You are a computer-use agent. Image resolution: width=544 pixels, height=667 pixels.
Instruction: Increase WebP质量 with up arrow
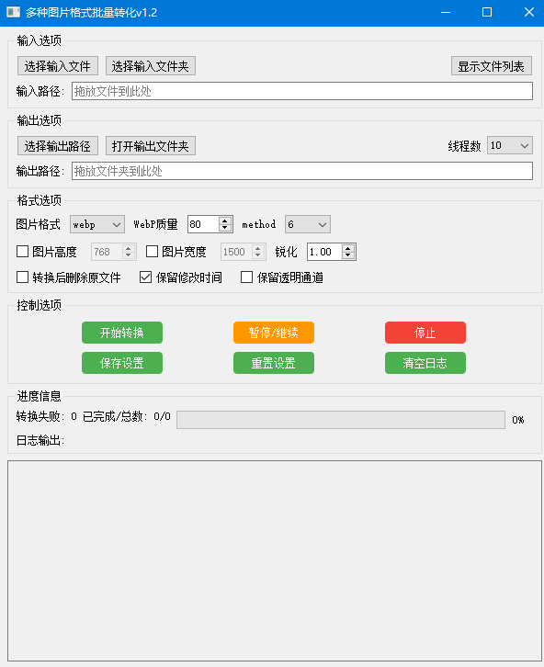[x=225, y=220]
